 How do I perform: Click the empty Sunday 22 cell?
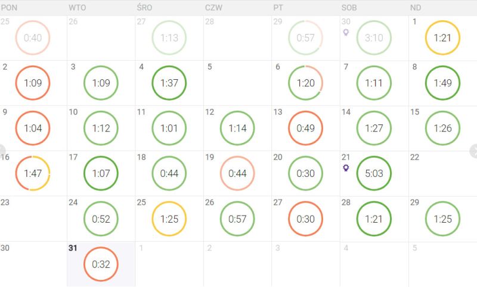click(x=442, y=173)
